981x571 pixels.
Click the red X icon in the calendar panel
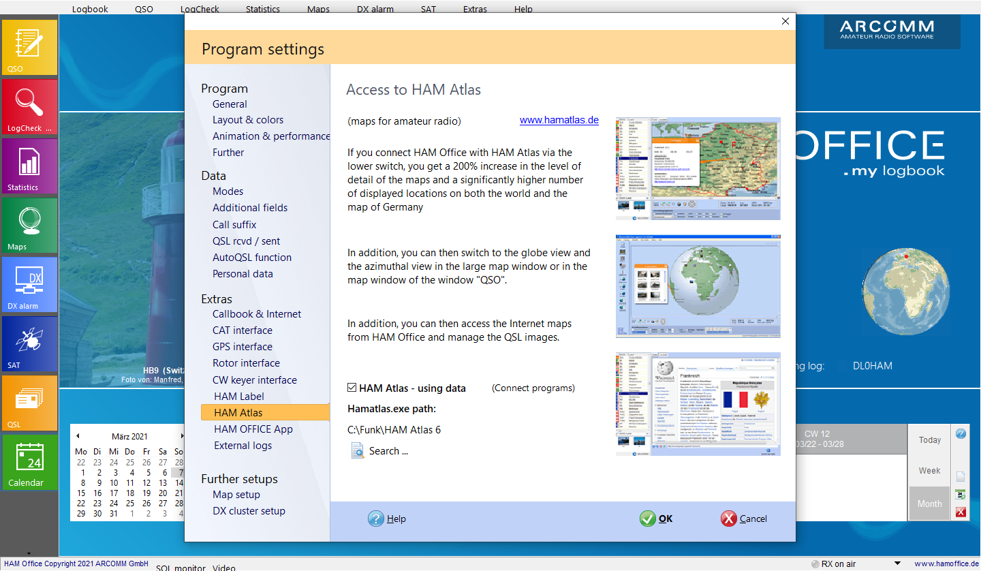961,512
